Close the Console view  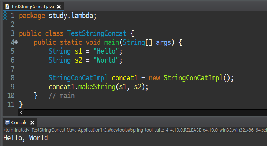[x=32, y=123]
